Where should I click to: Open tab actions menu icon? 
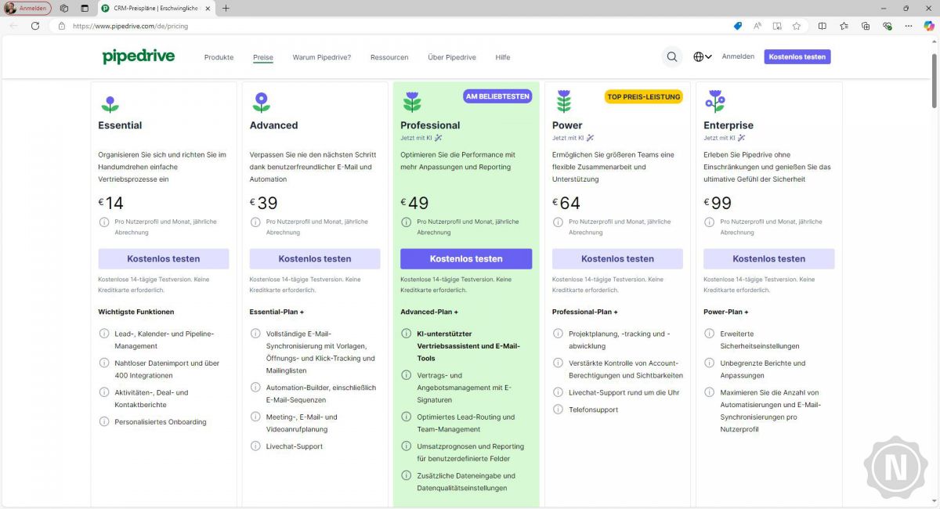coord(85,8)
